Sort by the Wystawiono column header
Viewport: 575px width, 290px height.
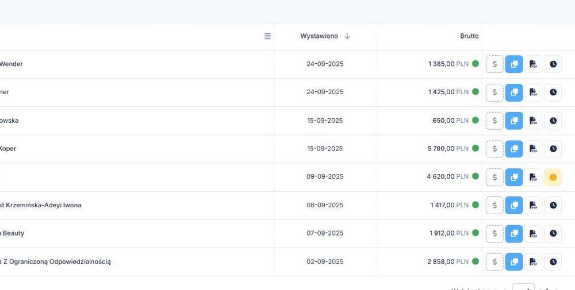(x=319, y=36)
